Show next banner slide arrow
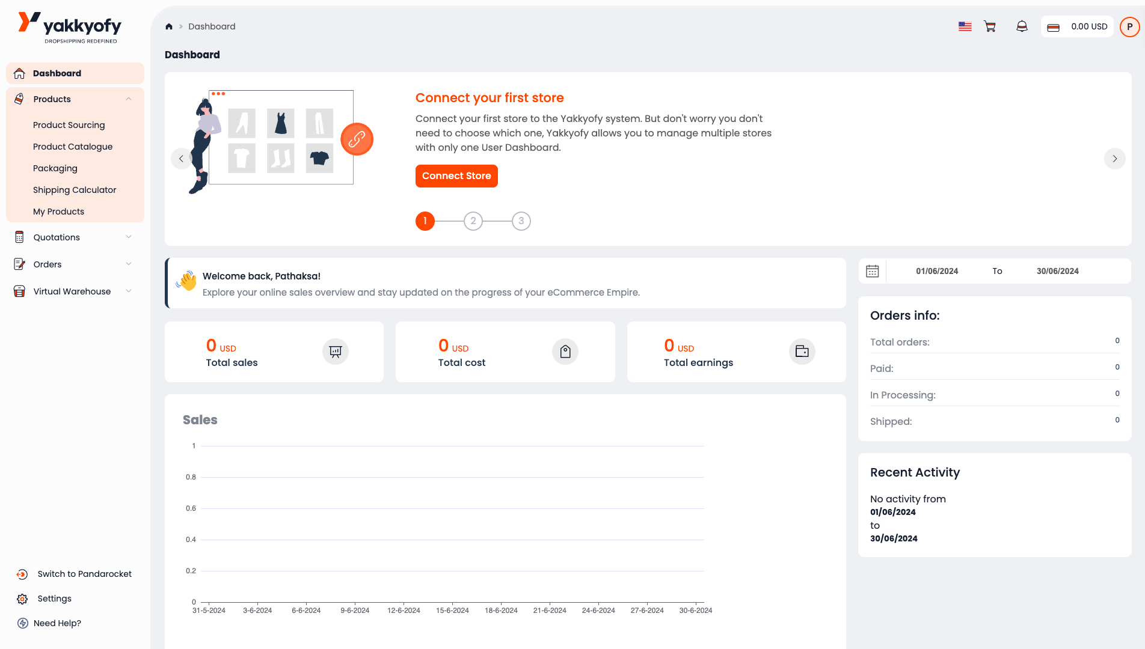This screenshot has width=1145, height=649. [x=1114, y=159]
